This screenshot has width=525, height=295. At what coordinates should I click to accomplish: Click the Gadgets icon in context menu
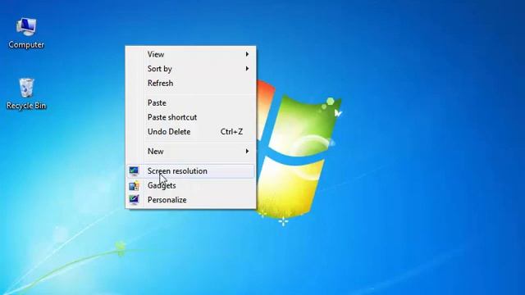(x=134, y=186)
